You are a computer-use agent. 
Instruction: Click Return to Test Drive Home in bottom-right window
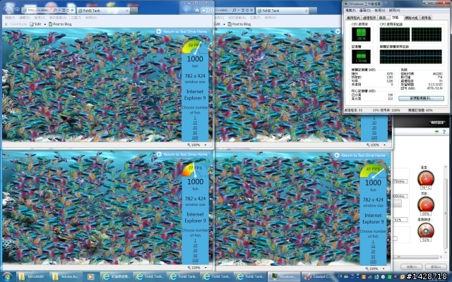click(x=360, y=155)
